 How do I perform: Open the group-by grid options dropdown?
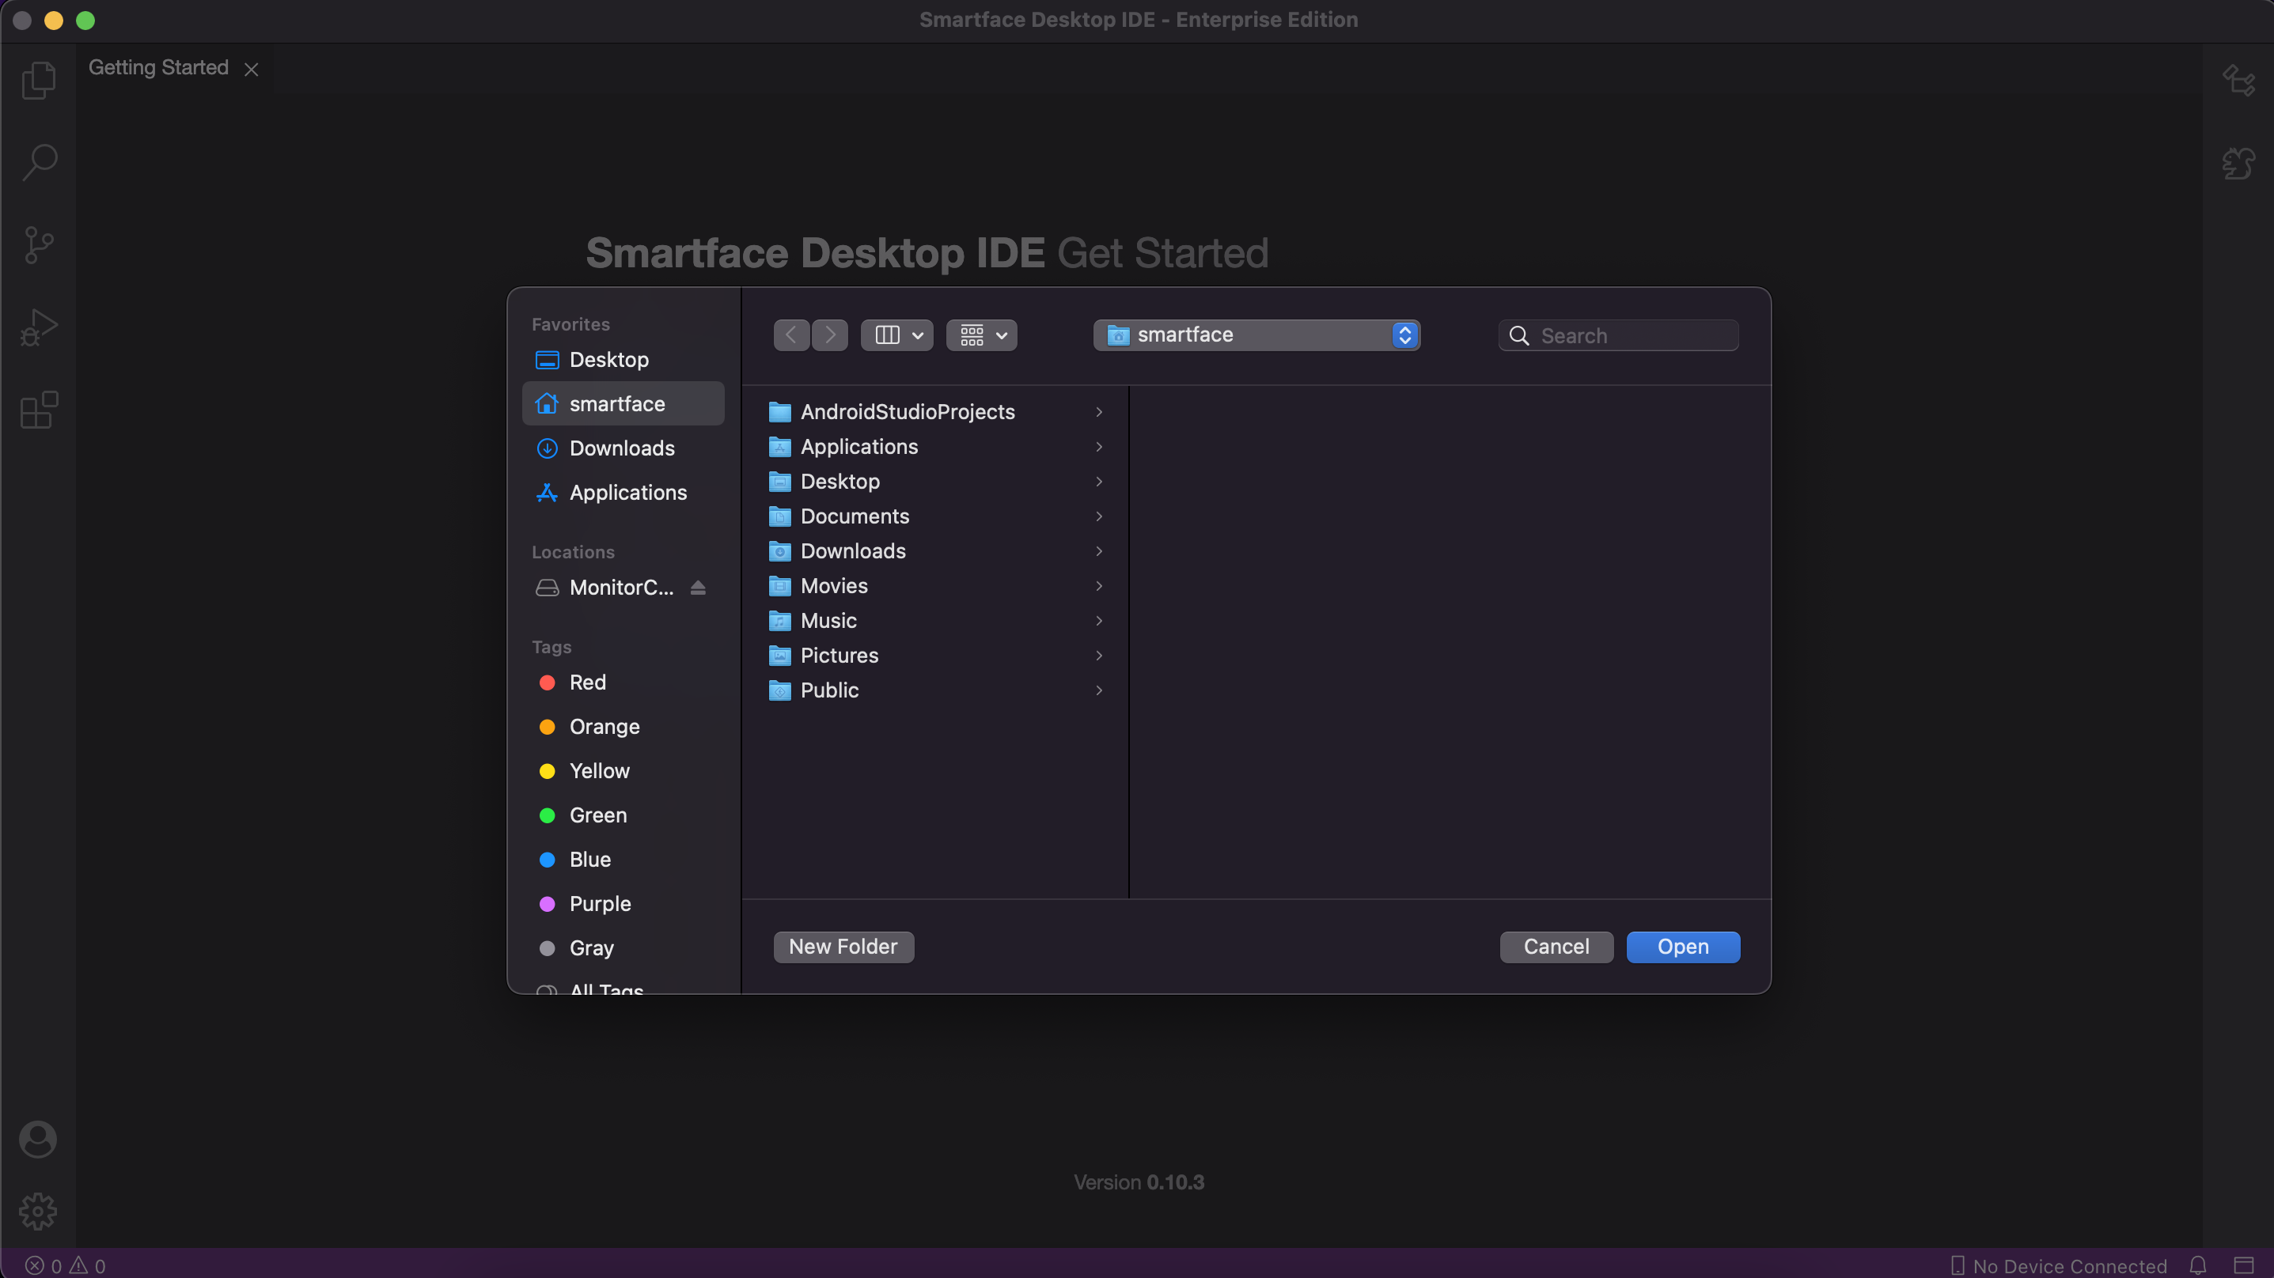pyautogui.click(x=982, y=335)
